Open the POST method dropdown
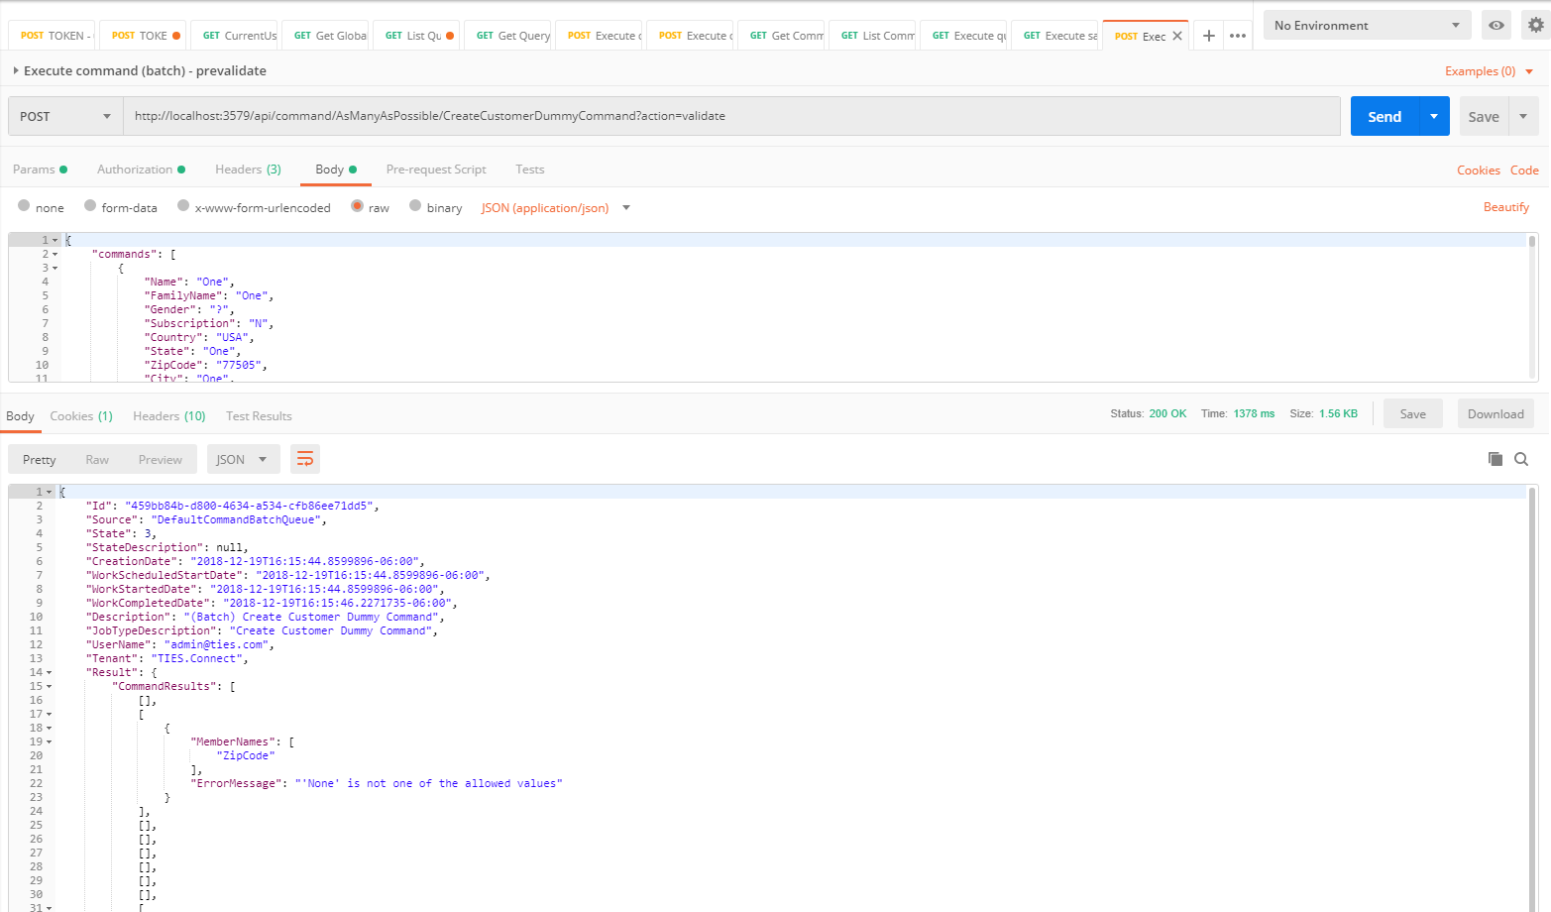The image size is (1551, 912). coord(65,116)
